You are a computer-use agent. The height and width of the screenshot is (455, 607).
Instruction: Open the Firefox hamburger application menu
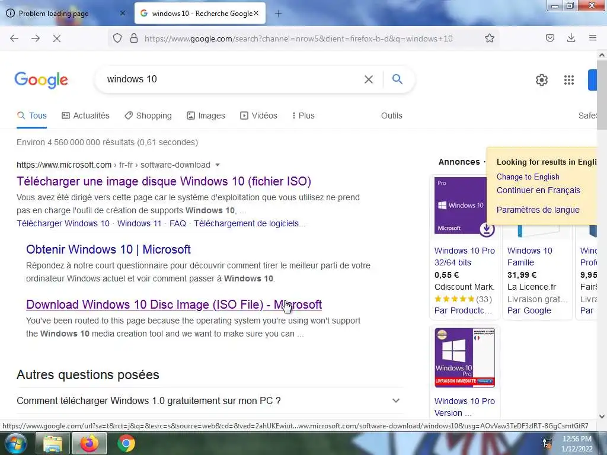coord(592,38)
